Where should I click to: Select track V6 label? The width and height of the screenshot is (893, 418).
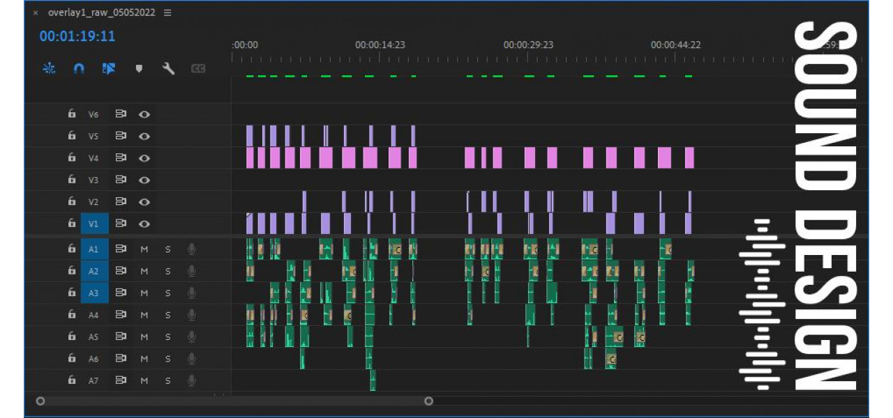tap(93, 114)
